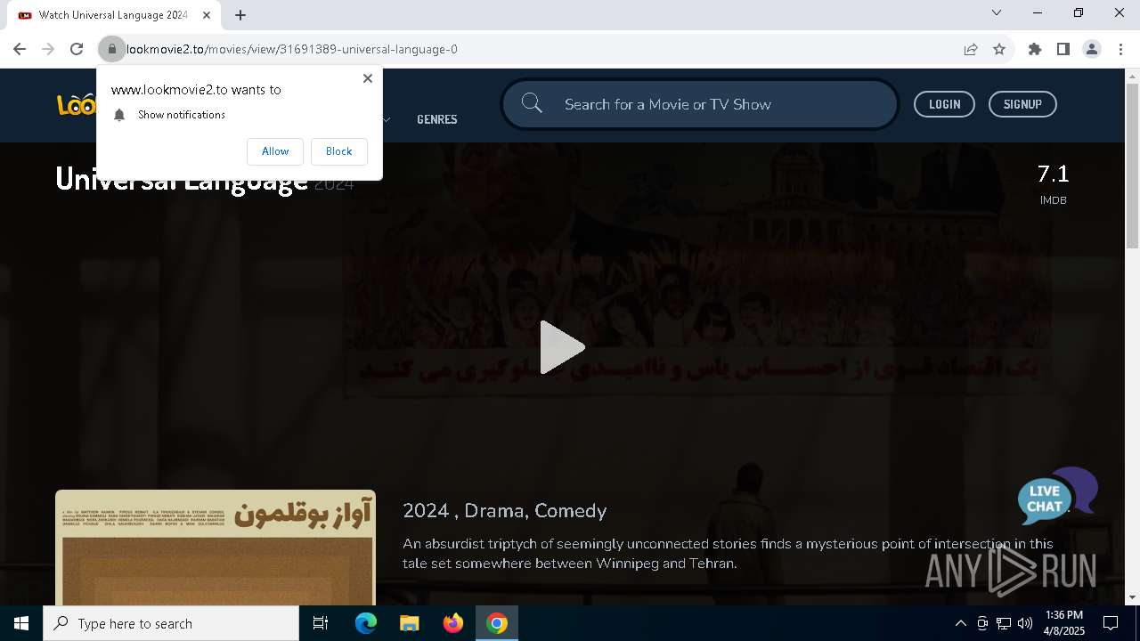1140x641 pixels.
Task: Open the taskbar clock and date
Action: [x=1064, y=623]
